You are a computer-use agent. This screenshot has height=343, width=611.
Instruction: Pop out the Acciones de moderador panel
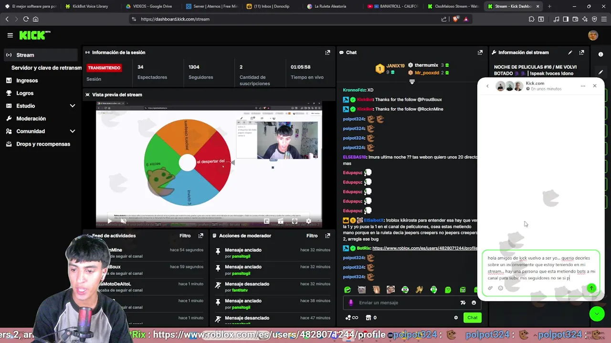pyautogui.click(x=327, y=236)
